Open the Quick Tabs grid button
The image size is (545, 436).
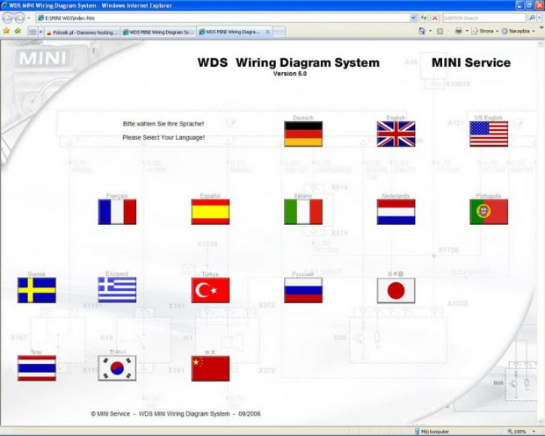(33, 32)
